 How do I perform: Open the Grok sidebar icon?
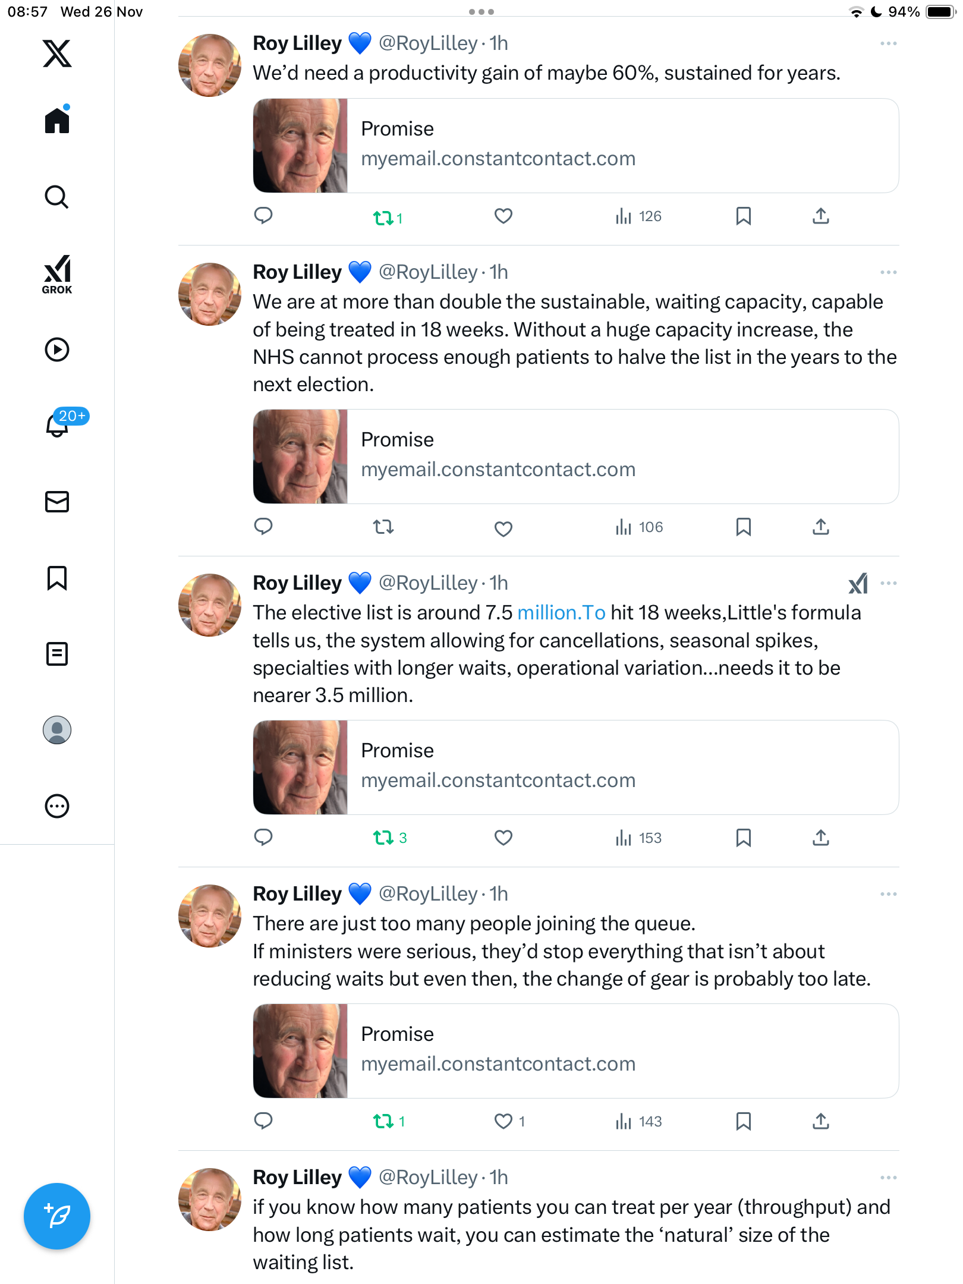point(57,274)
